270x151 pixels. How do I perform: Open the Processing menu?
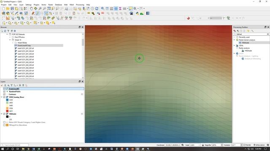(80, 5)
